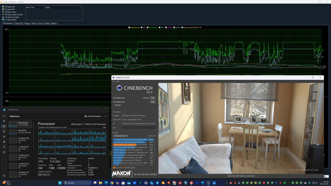331x186 pixels.
Task: Open File menu in Cinebench
Action: pos(113,81)
